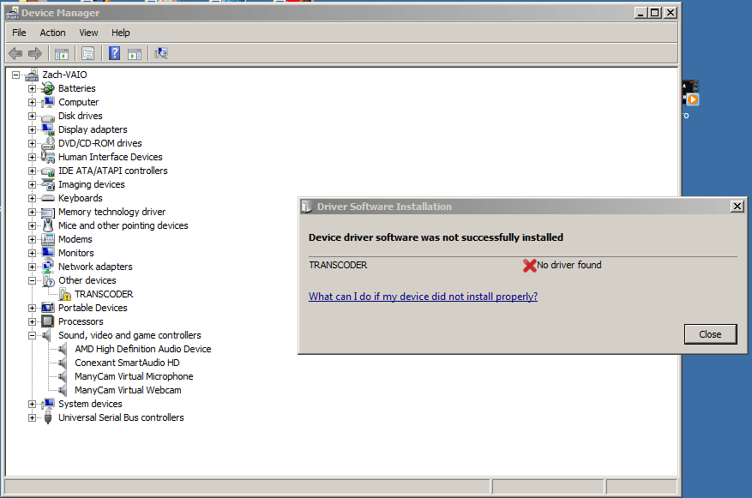Collapse Sound, video and game controllers node
Viewport: 752px width, 498px height.
coord(32,335)
